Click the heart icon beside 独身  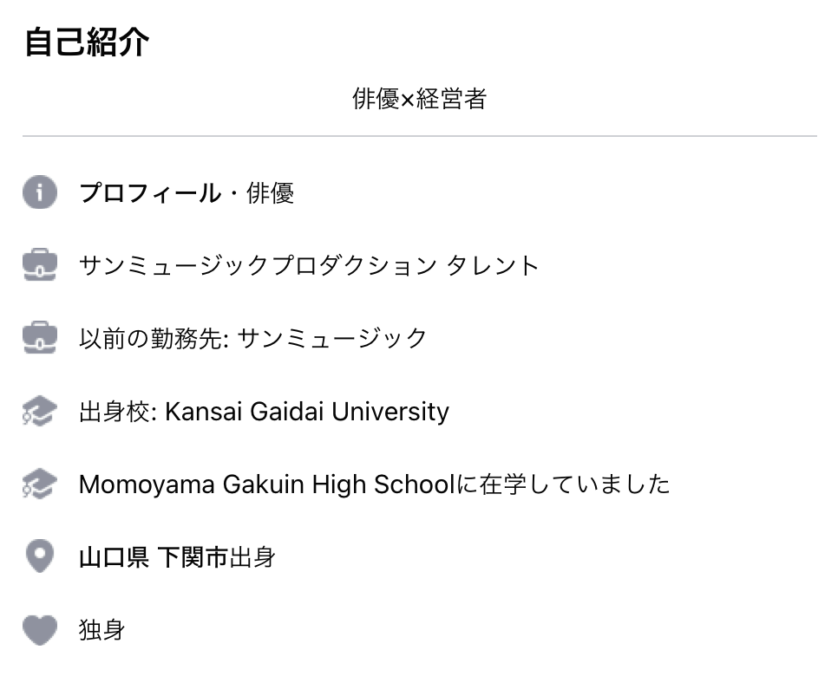40,630
